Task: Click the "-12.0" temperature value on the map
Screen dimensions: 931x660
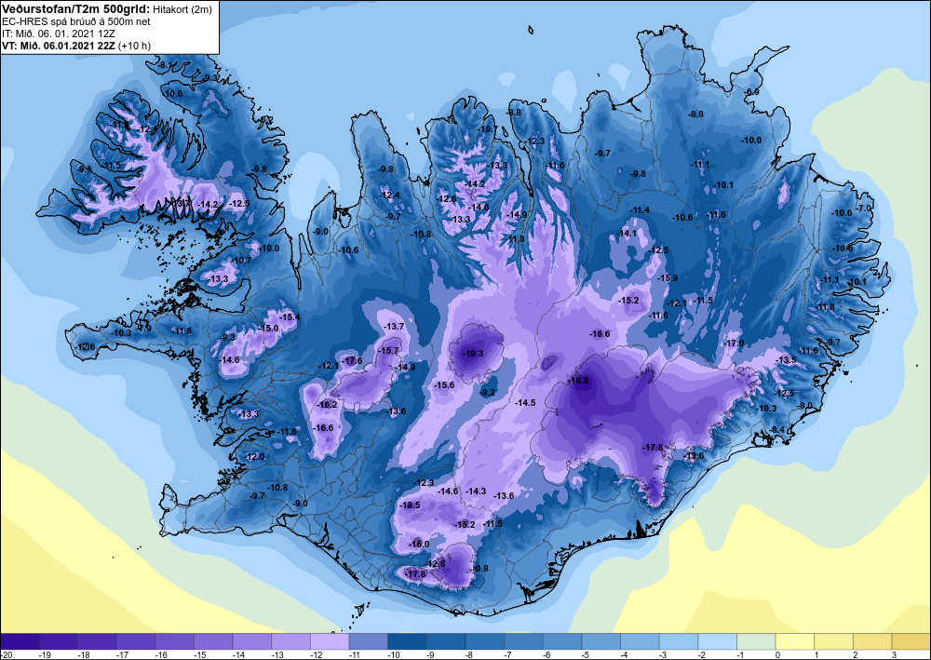Action: click(x=255, y=456)
